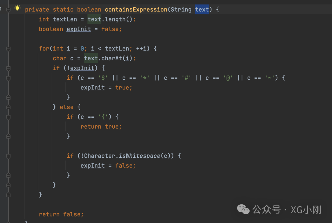Fold the if (!expInit) block
Viewport: 332px width, 223px height.
(x=9, y=68)
